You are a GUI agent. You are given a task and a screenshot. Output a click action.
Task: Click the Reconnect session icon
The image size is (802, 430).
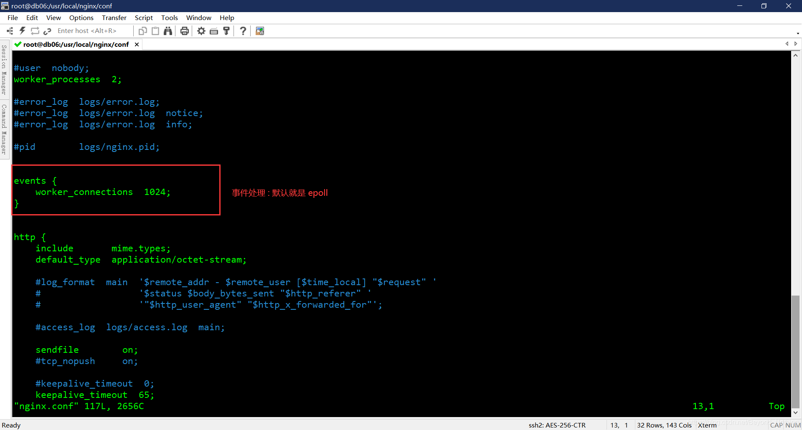tap(35, 31)
